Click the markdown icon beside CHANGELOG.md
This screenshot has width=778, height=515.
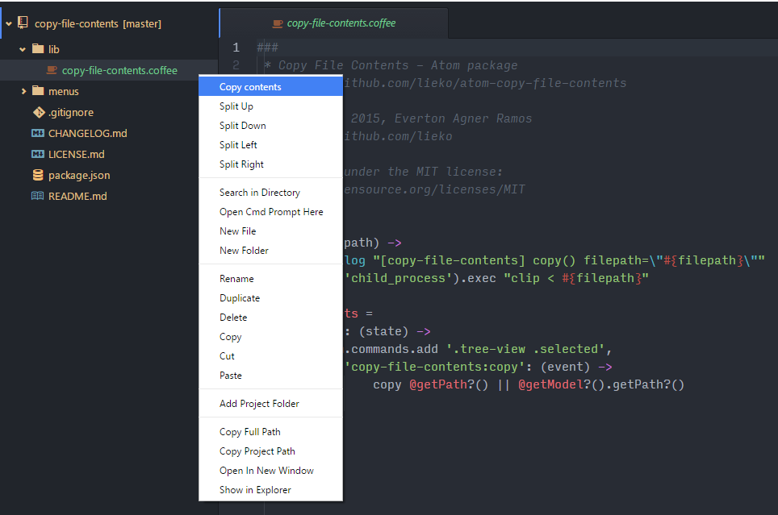click(x=38, y=133)
